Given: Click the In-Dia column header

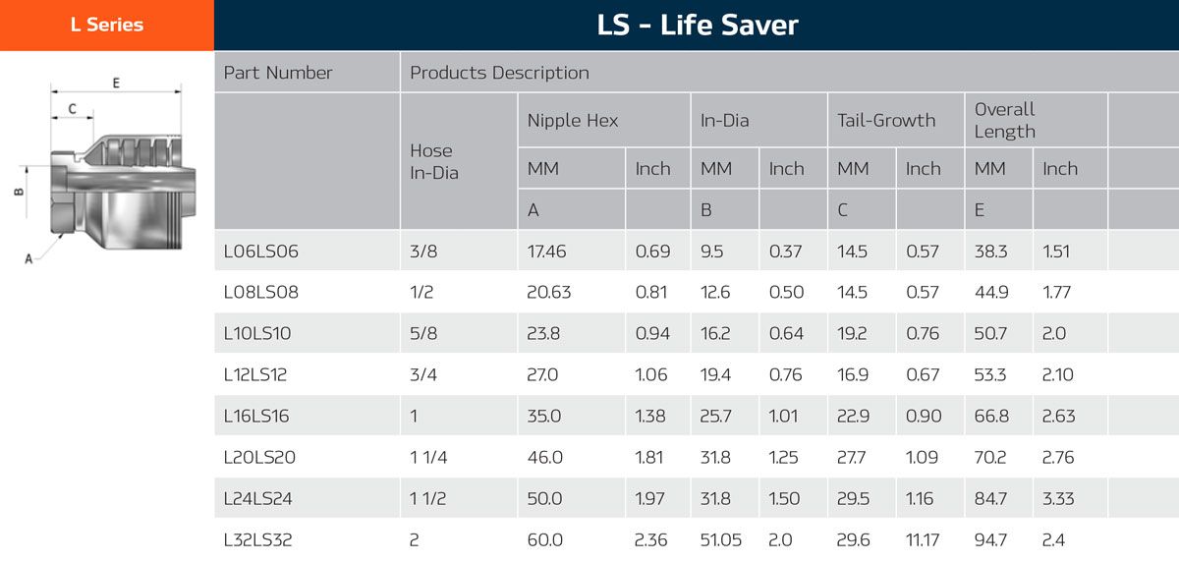Looking at the screenshot, I should pos(724,121).
